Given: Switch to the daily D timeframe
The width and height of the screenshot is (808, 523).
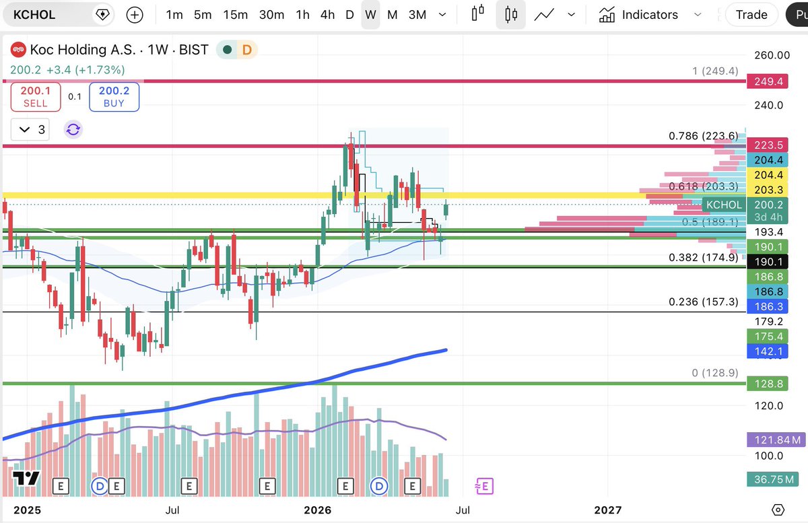Looking at the screenshot, I should pos(349,15).
